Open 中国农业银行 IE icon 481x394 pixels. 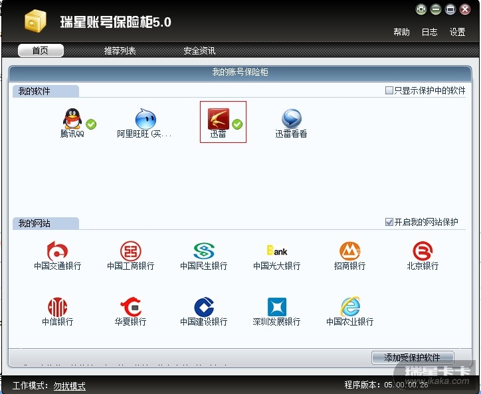click(x=350, y=306)
